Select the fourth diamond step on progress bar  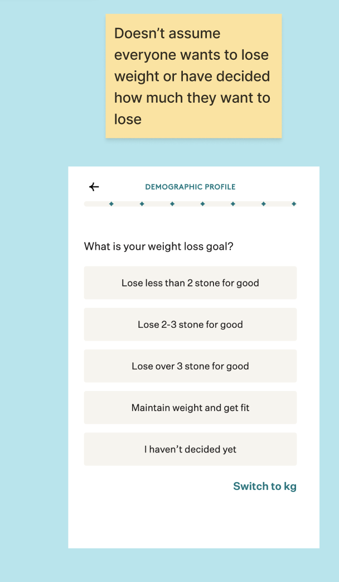coord(202,204)
